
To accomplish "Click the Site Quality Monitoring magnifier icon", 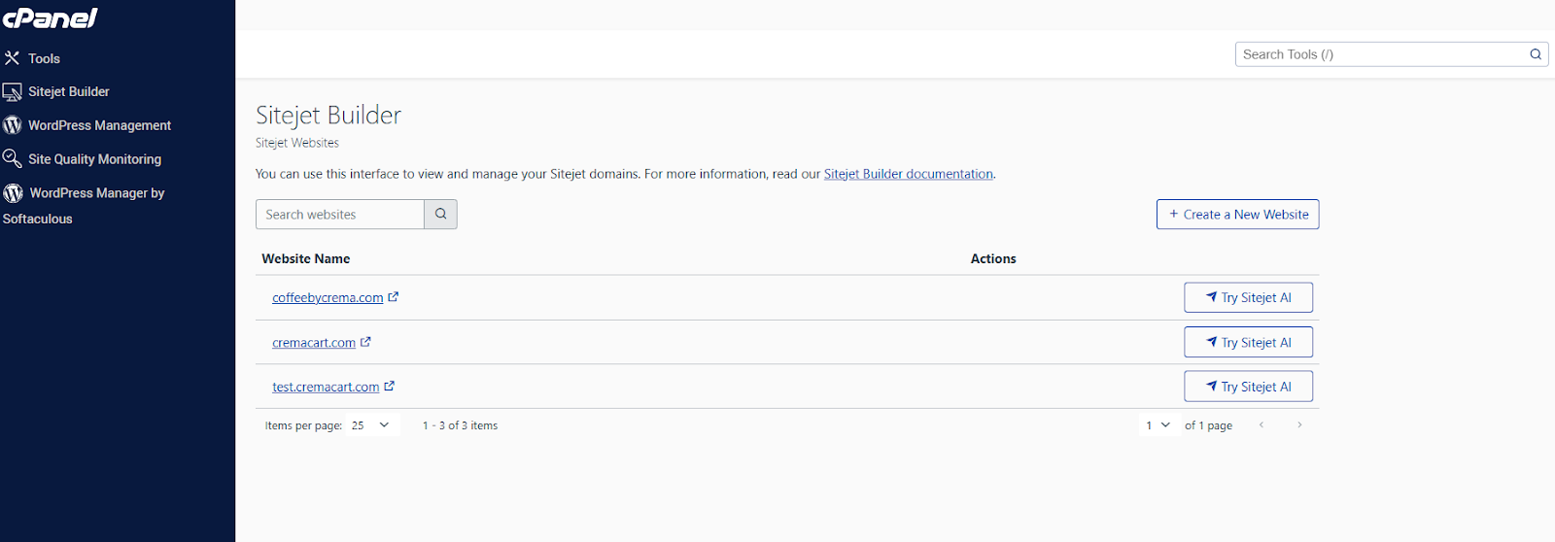I will 12,158.
